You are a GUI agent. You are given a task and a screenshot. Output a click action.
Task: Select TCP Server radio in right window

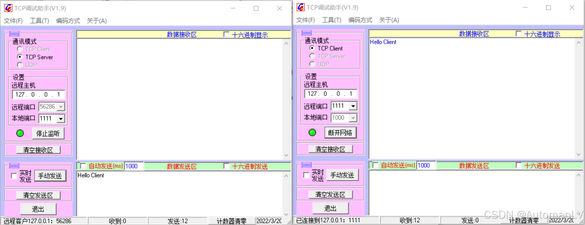coord(312,56)
